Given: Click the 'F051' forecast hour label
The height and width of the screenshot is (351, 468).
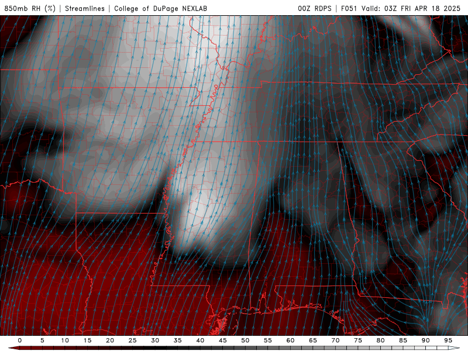Looking at the screenshot, I should tap(349, 8).
